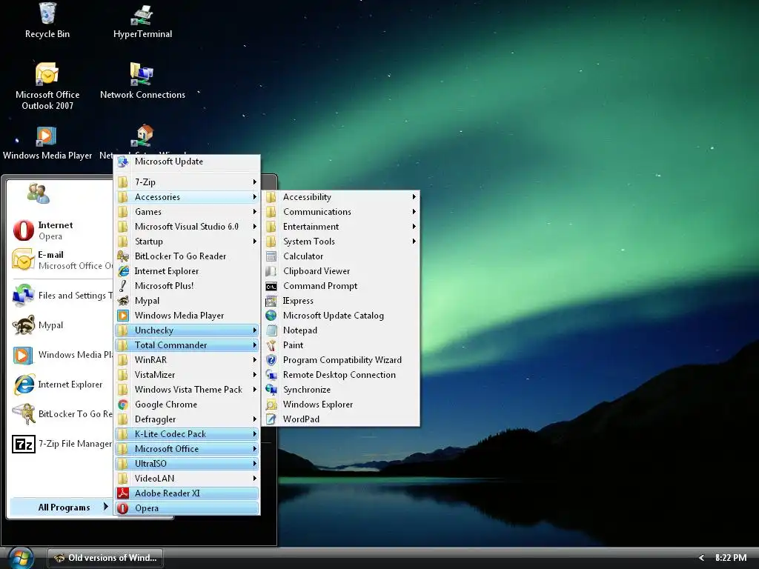759x569 pixels.
Task: Click the Windows Explorer icon in Accessories
Action: coord(271,405)
